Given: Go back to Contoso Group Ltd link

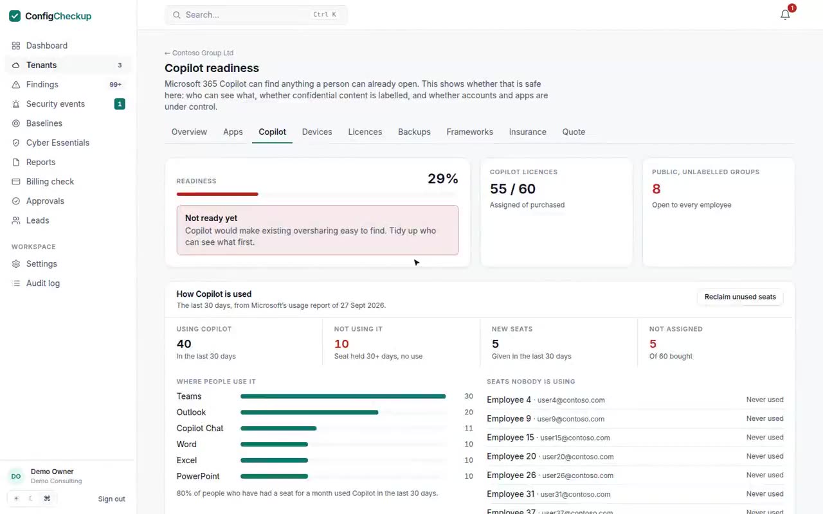Looking at the screenshot, I should pyautogui.click(x=199, y=53).
